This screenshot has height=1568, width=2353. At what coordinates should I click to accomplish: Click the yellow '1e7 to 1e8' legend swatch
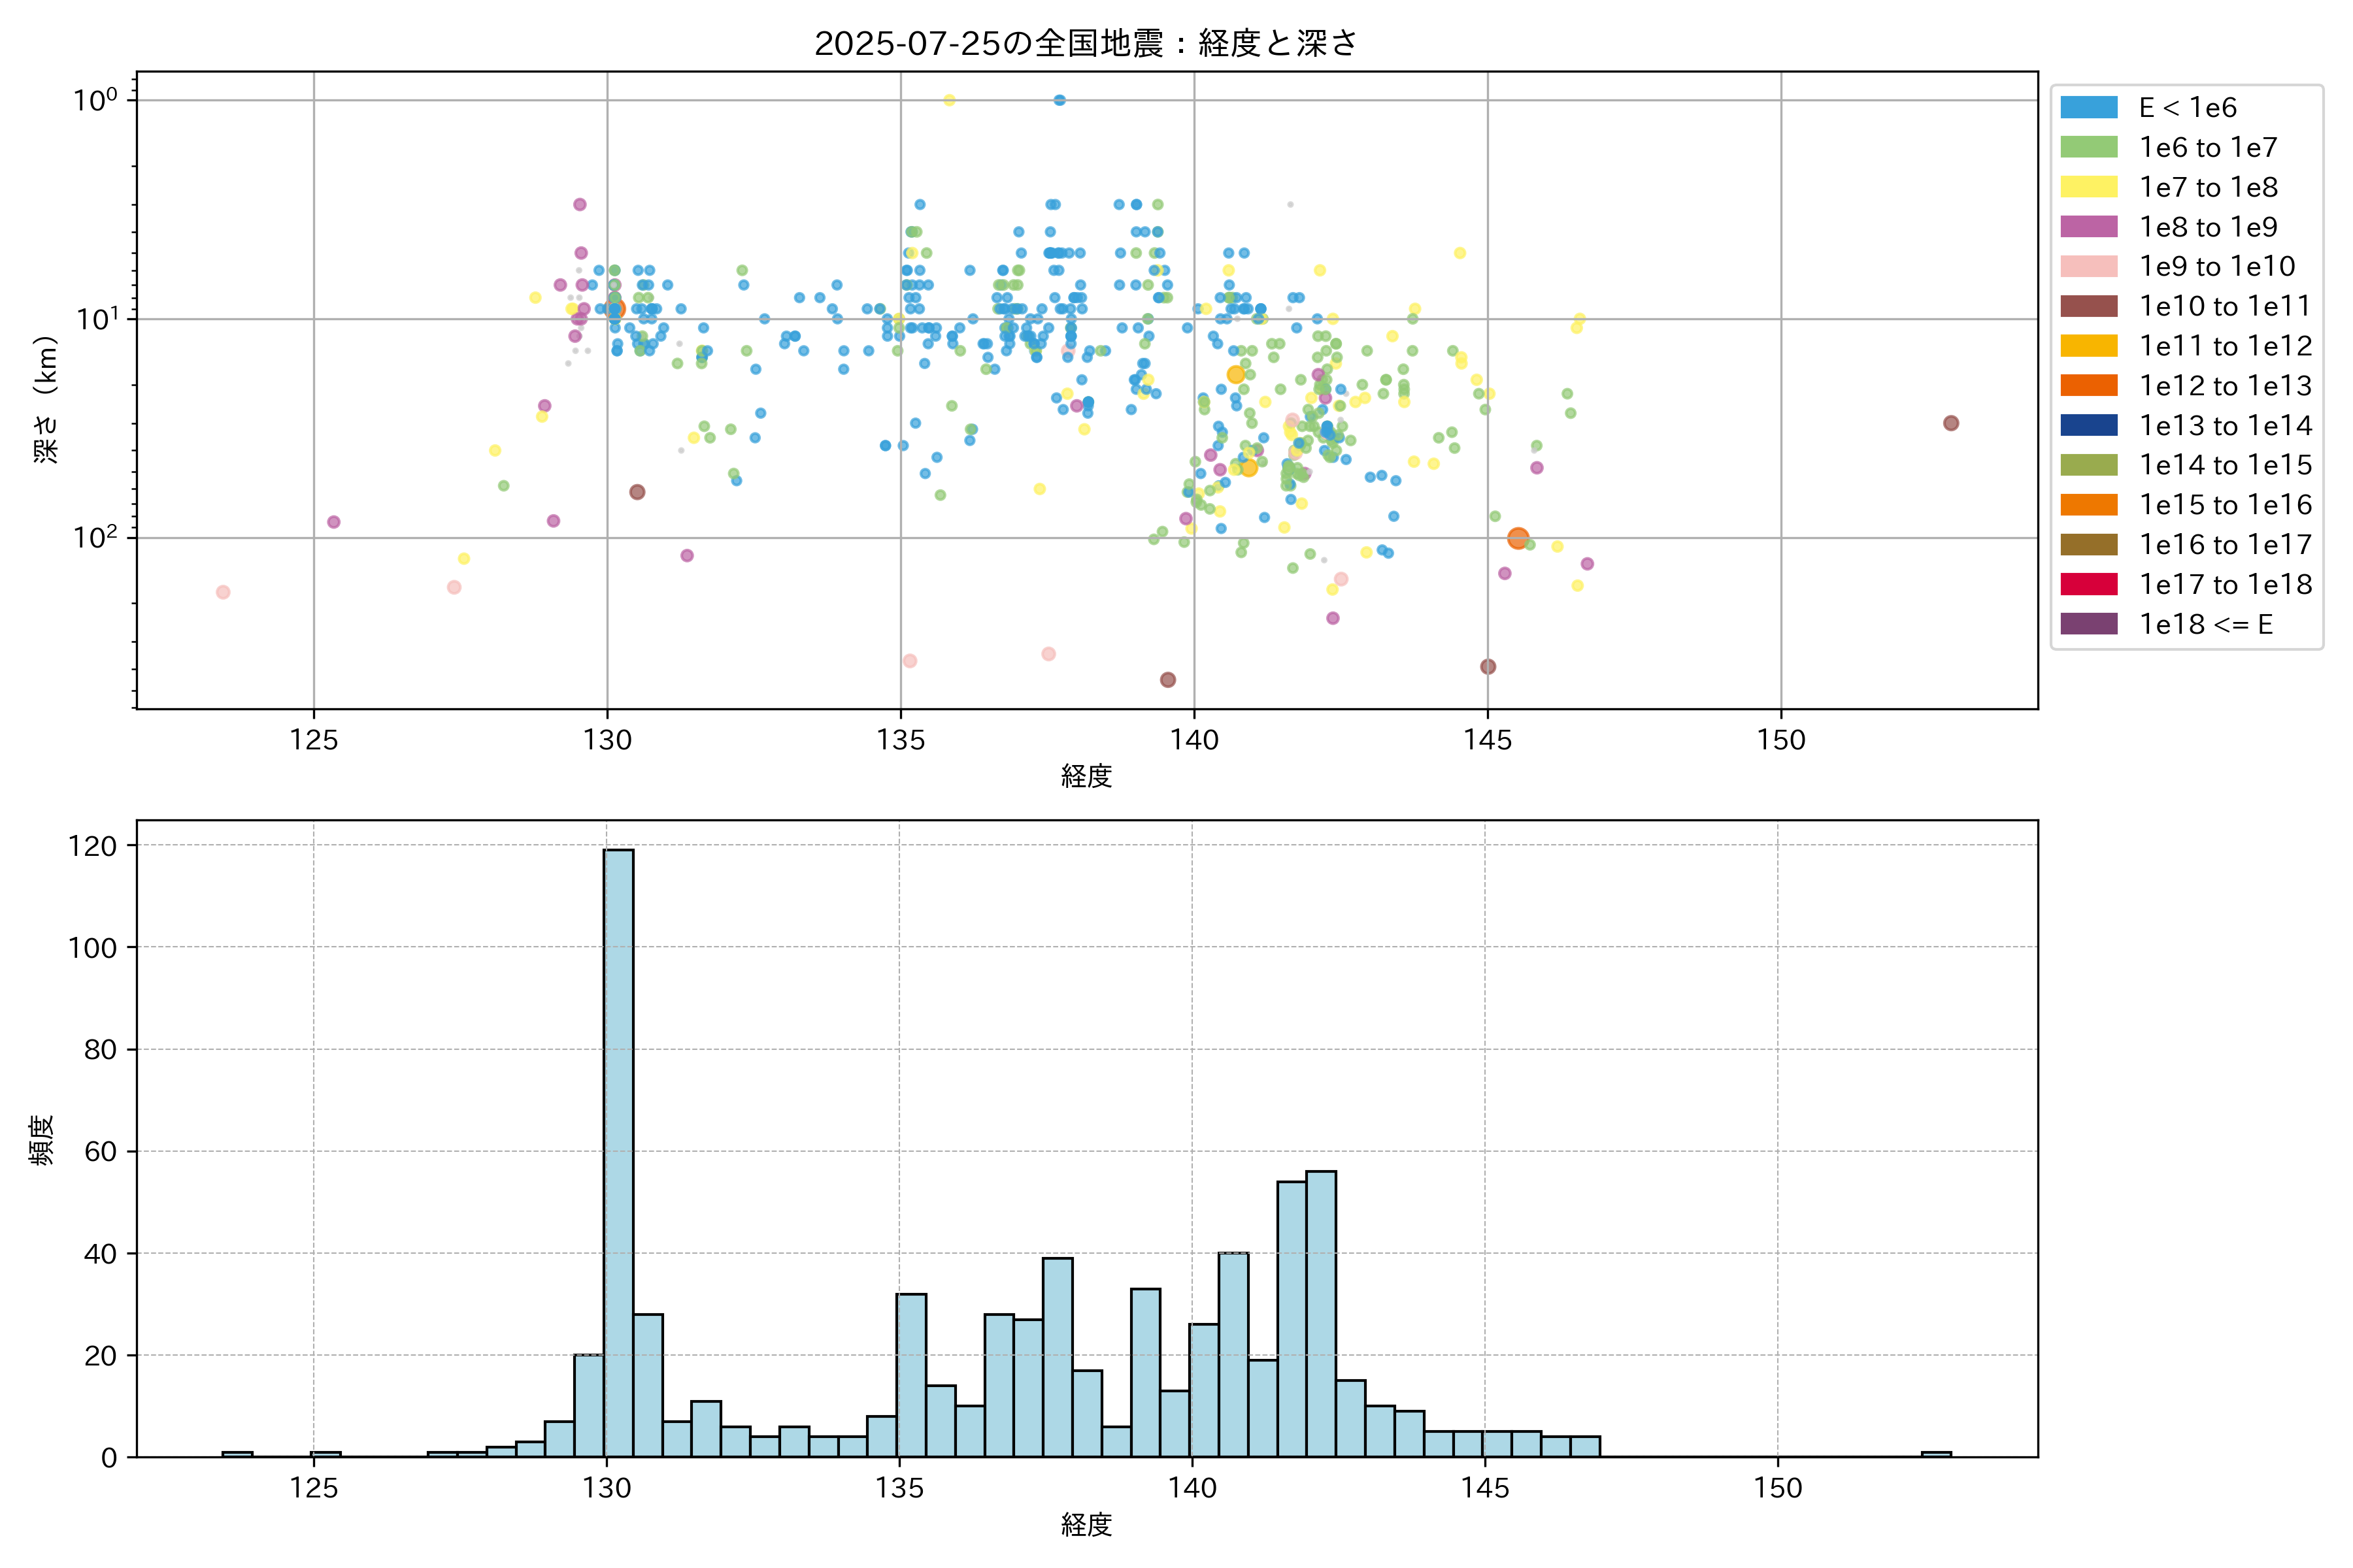[2088, 187]
